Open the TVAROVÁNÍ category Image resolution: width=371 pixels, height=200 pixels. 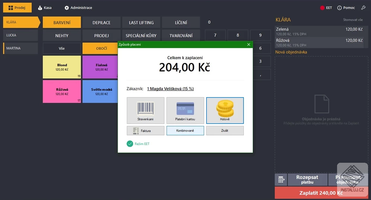181,35
